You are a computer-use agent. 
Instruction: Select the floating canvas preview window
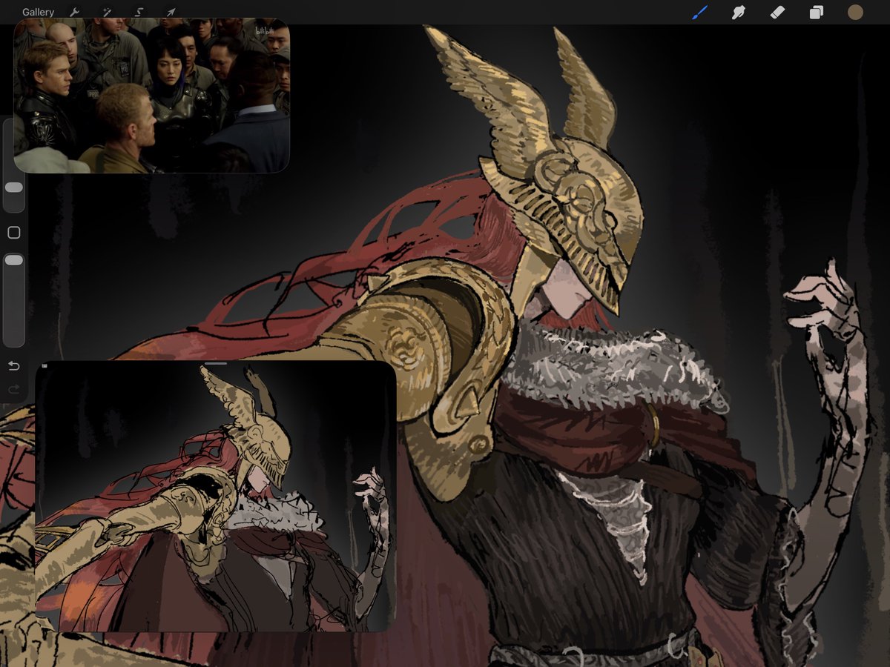[x=216, y=497]
